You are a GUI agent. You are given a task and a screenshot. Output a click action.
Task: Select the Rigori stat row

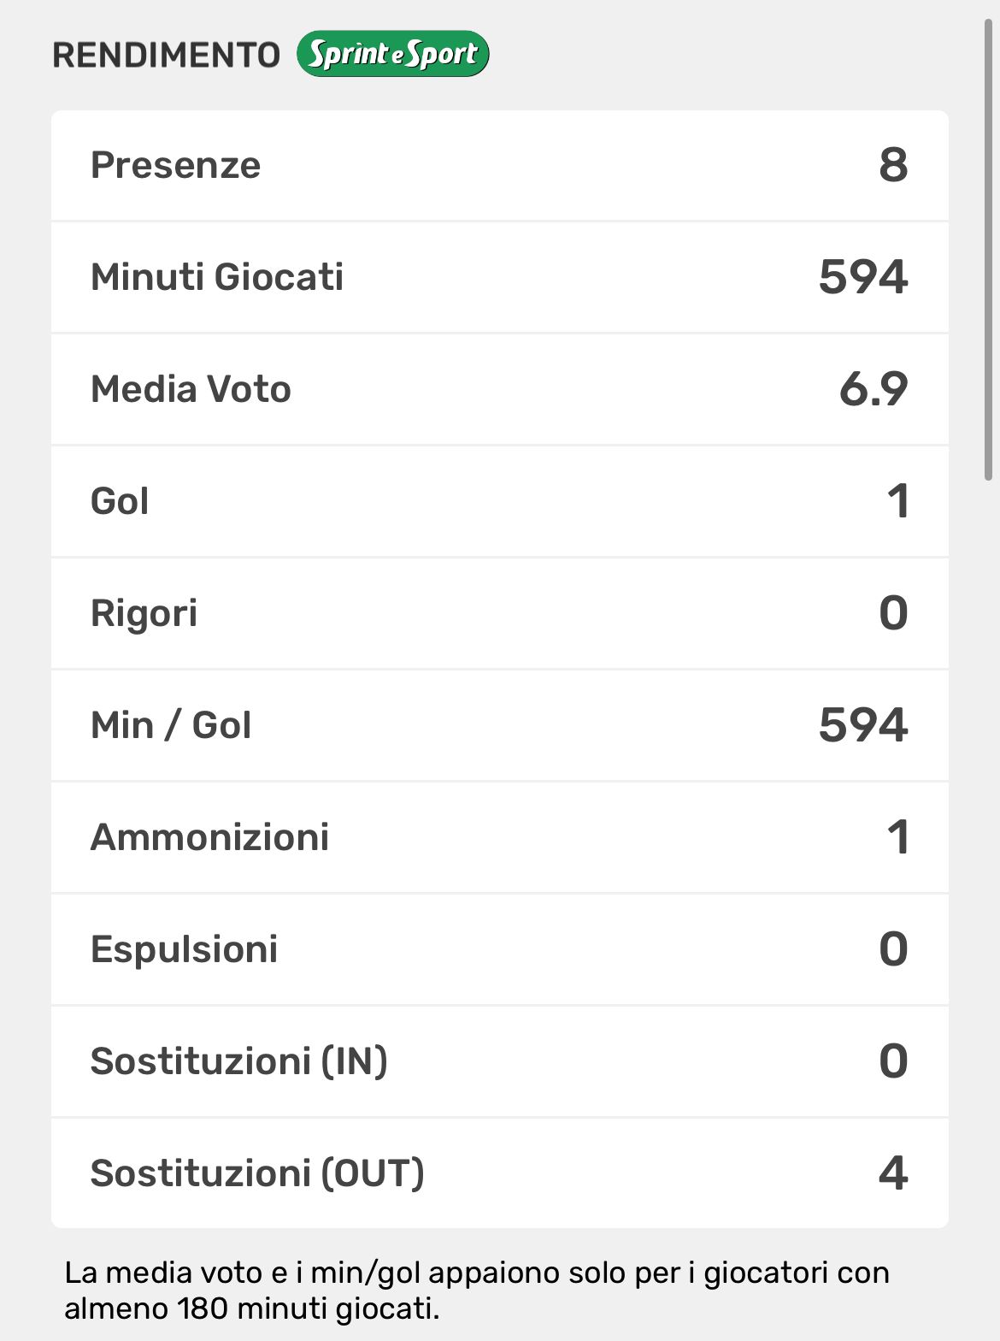tap(499, 613)
